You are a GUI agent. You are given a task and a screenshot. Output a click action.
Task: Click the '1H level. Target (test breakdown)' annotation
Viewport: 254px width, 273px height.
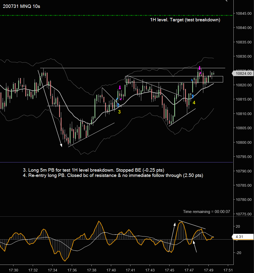point(185,20)
